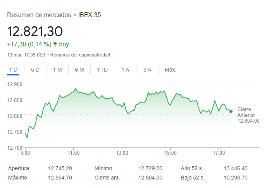269x188 pixels.
Task: Click the green upward arrow icon
Action: coord(55,44)
